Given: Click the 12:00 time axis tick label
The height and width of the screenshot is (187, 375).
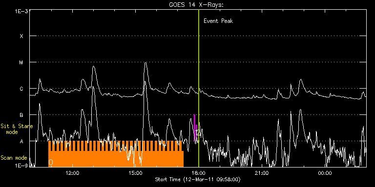Looking at the screenshot, I should [72, 173].
